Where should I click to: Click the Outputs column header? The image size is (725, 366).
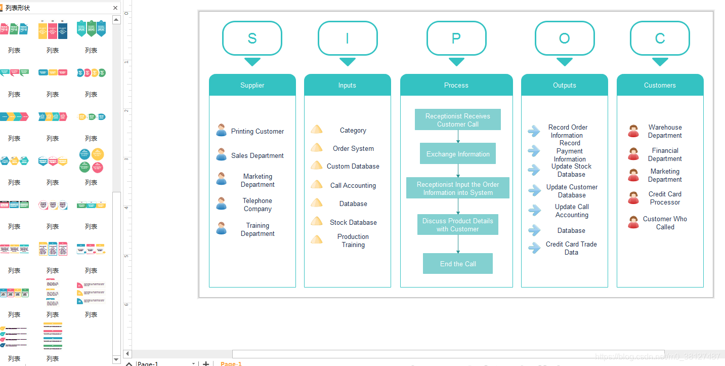[565, 85]
